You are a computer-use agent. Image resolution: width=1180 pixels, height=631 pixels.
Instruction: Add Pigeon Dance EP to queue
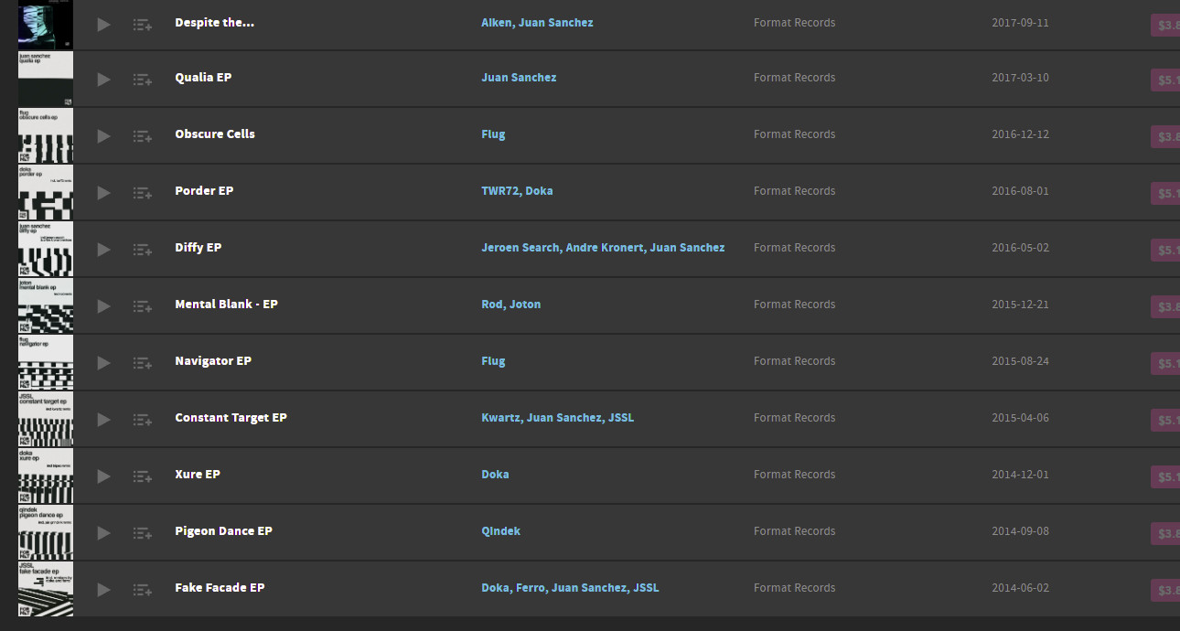click(142, 533)
